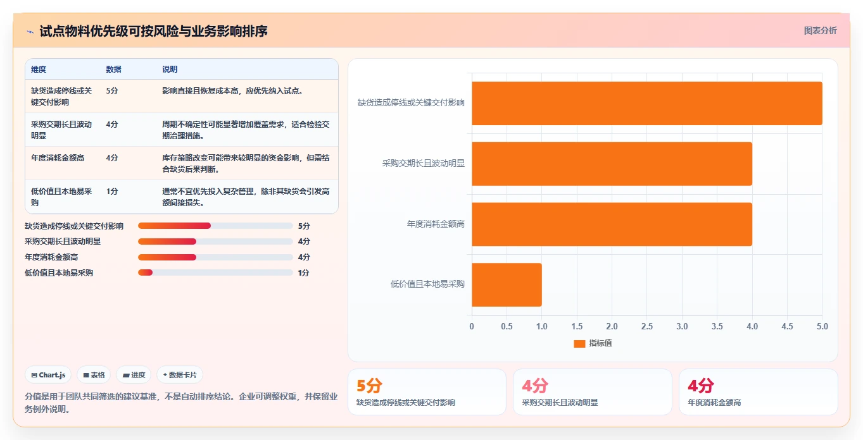Click the description starting 周期不确定性可能显著增加
Viewport: 863px width, 440px height.
click(x=246, y=130)
